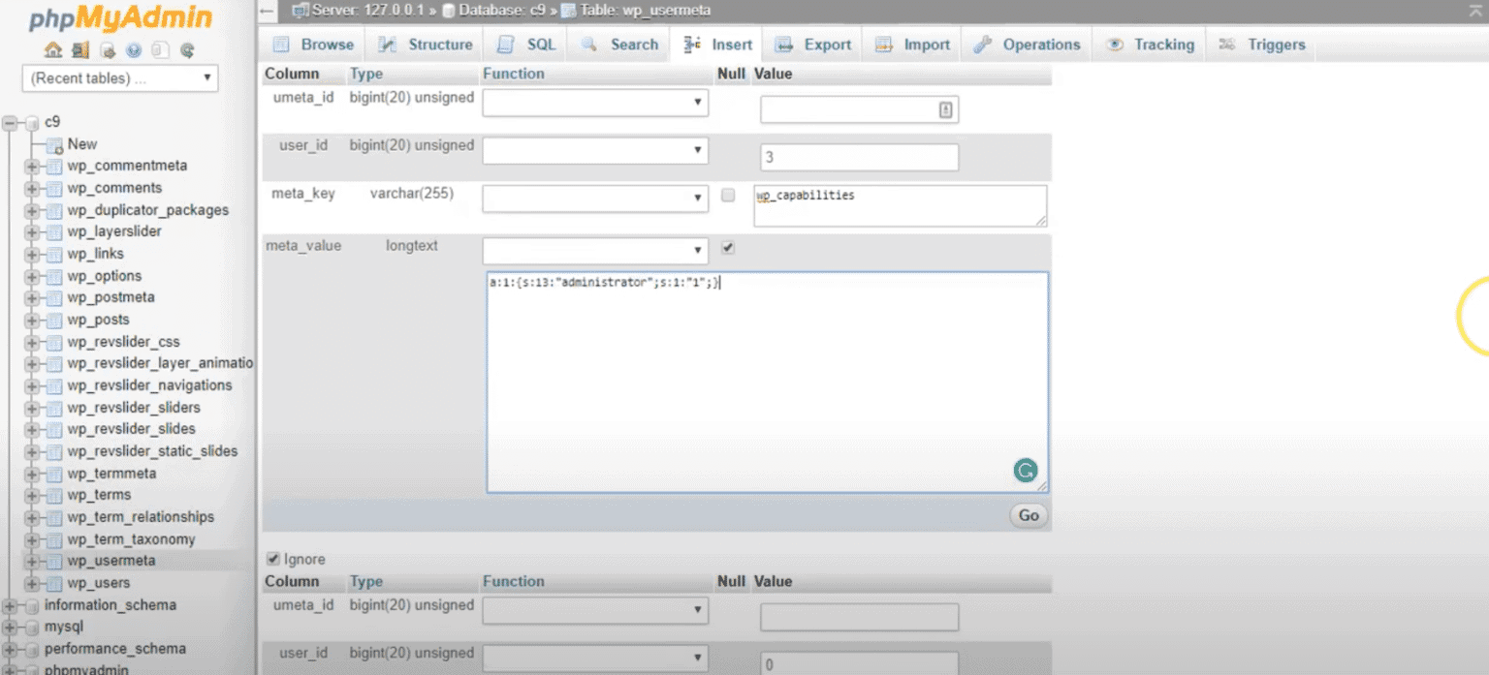The height and width of the screenshot is (675, 1489).
Task: Open the Function dropdown for umeta_id
Action: coord(594,102)
